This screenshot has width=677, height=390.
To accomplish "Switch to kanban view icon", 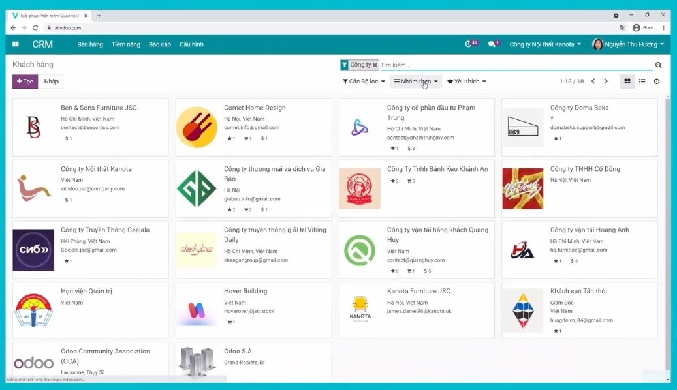I will point(627,81).
